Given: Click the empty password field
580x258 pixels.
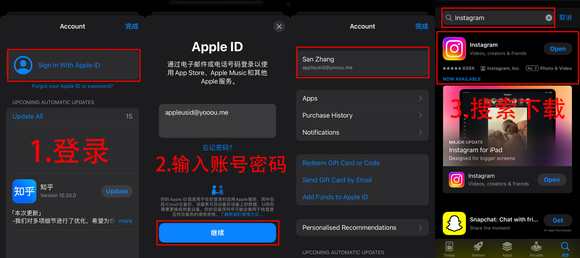Looking at the screenshot, I should click(217, 129).
